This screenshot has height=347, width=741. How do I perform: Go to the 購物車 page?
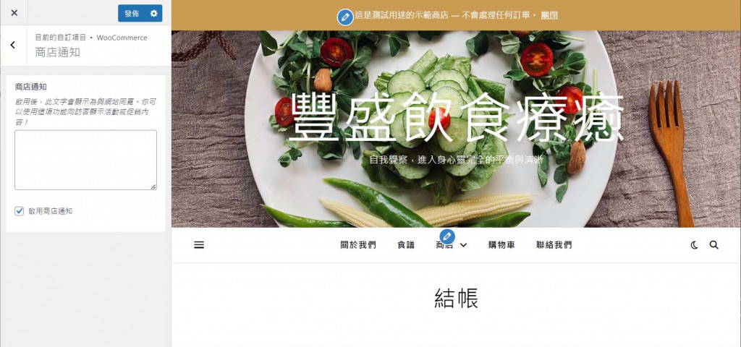[501, 245]
